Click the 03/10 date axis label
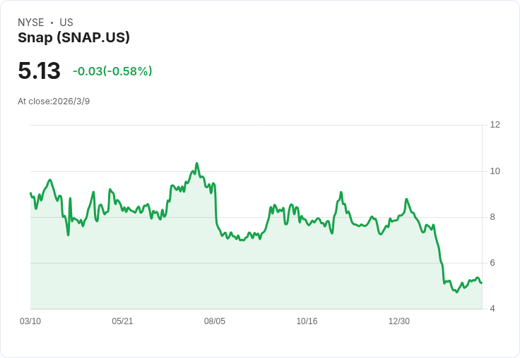Image resolution: width=520 pixels, height=358 pixels. tap(30, 321)
